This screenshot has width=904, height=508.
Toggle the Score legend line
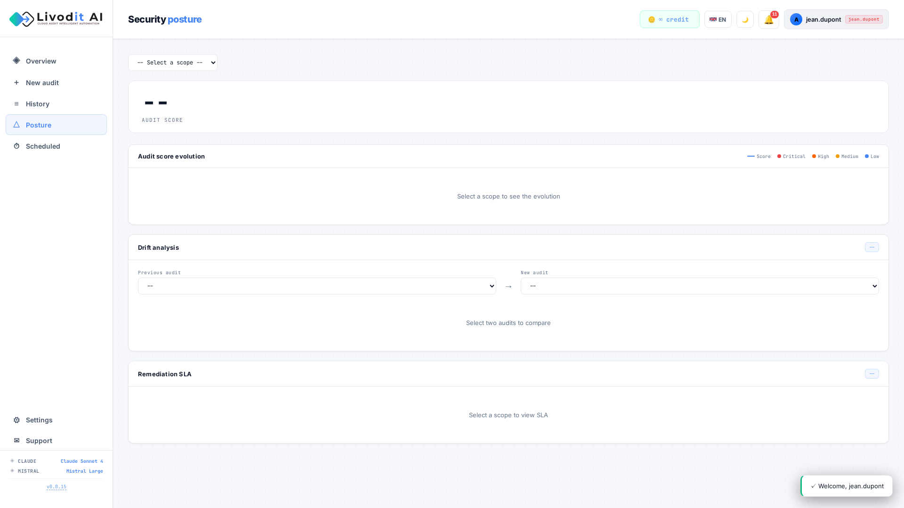pyautogui.click(x=759, y=157)
